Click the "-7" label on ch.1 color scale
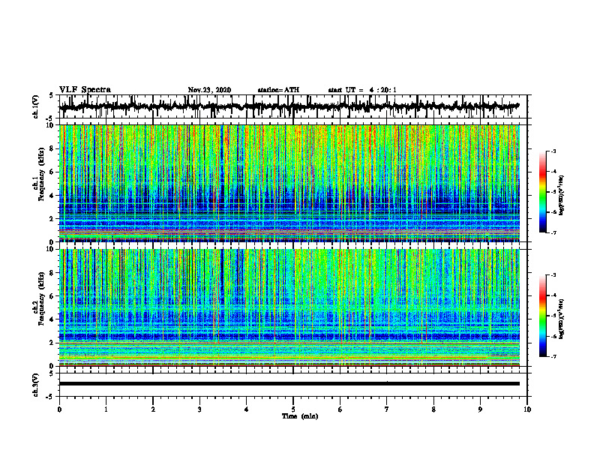Image resolution: width=594 pixels, height=459 pixels. click(x=553, y=233)
